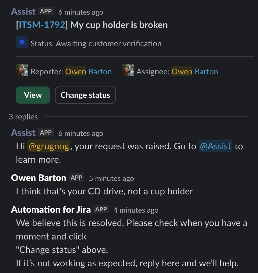This screenshot has height=273, width=258.
Task: Click the @Assist mention
Action: 215,146
